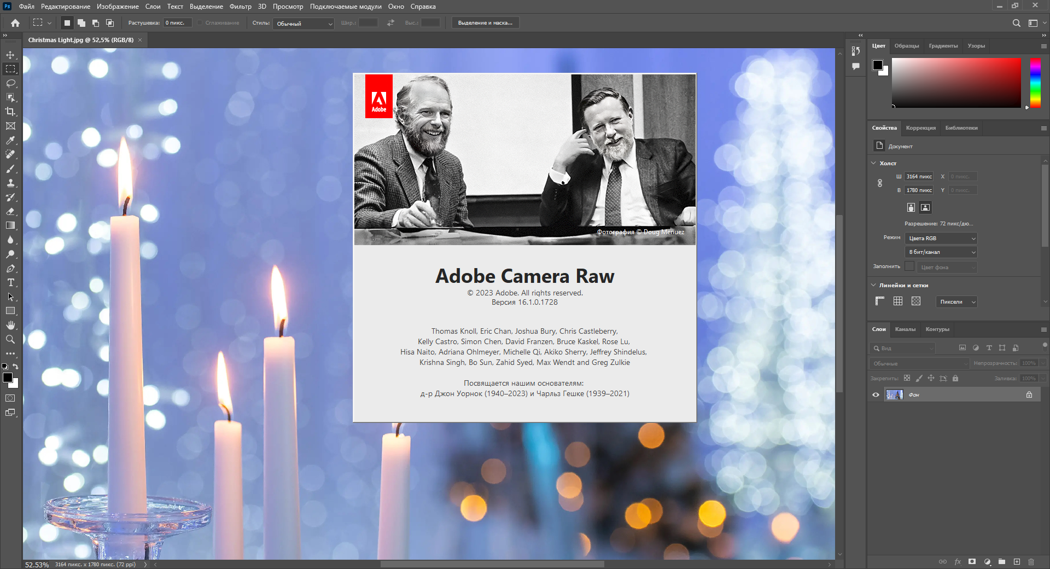
Task: Select the Horizontal Type tool
Action: 10,282
